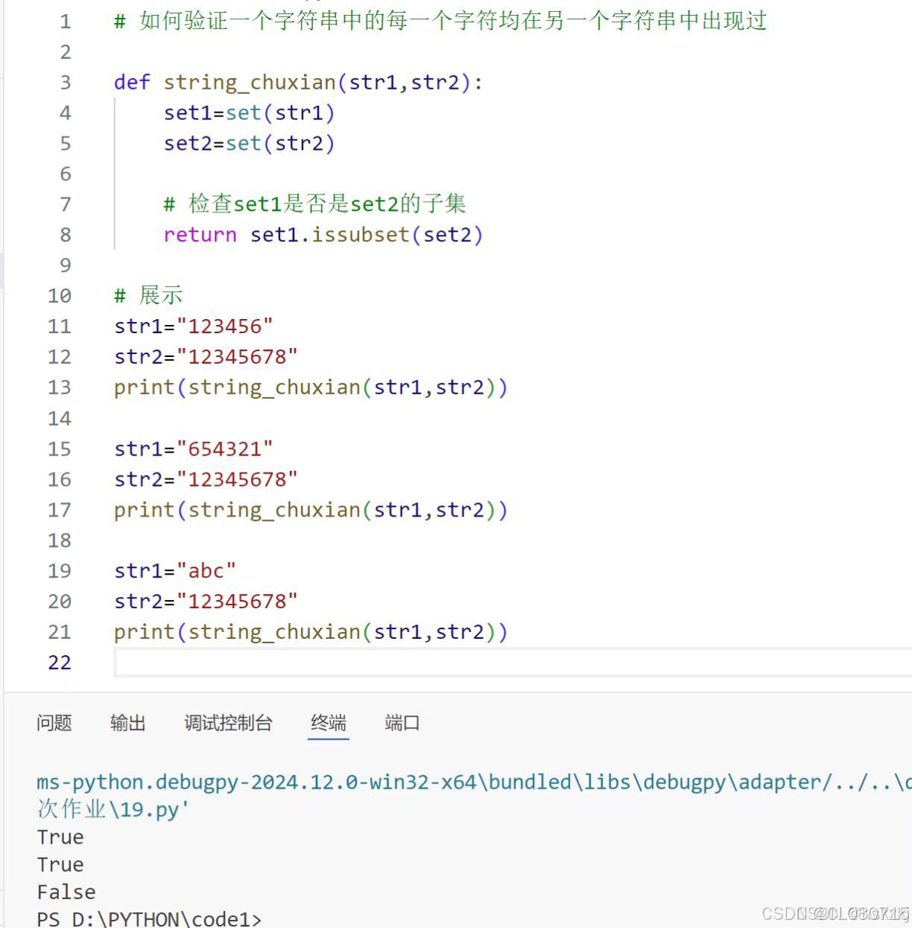This screenshot has height=928, width=912.
Task: Click line number 22 in the gutter
Action: click(60, 663)
